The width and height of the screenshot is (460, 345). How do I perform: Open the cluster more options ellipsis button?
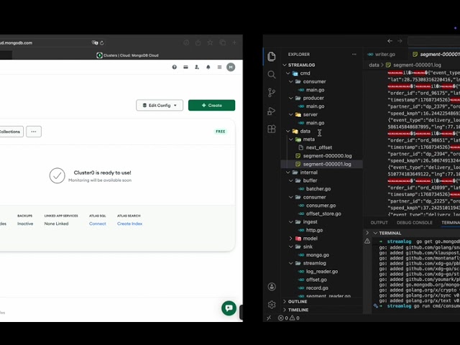pos(34,132)
